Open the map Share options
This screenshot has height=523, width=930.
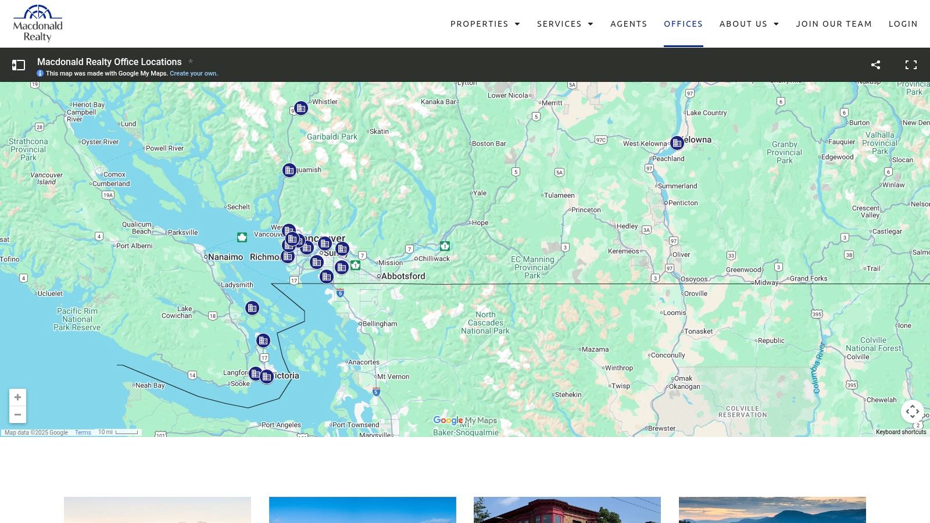(875, 65)
